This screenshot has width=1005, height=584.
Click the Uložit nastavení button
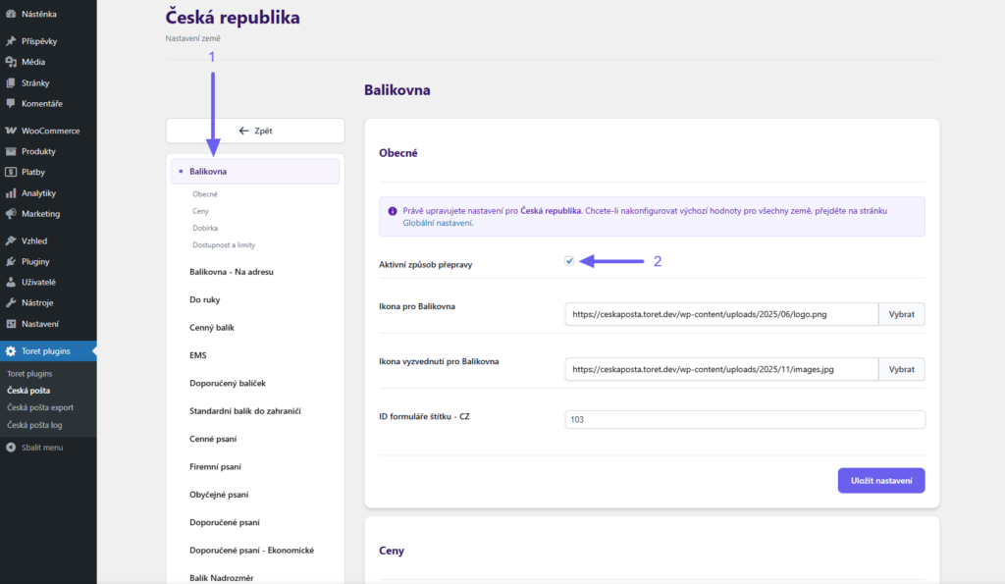click(880, 480)
